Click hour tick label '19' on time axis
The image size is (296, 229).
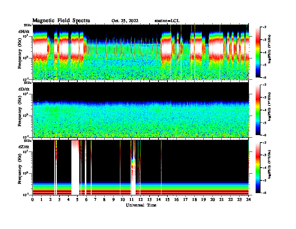click(x=203, y=200)
